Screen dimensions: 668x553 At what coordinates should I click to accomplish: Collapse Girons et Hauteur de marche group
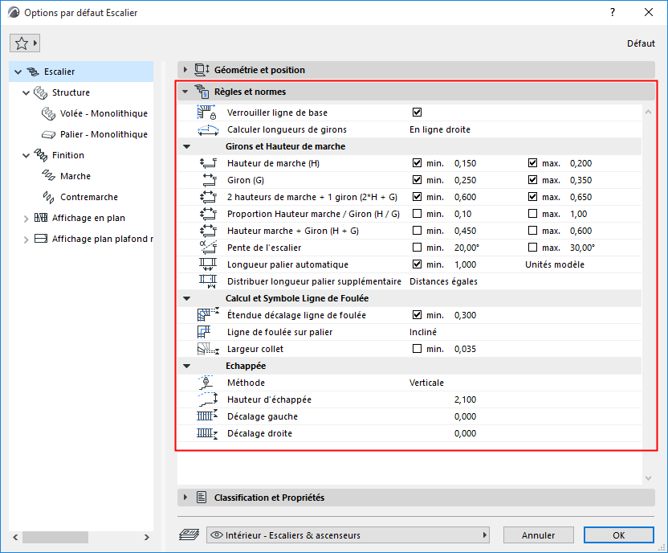click(x=186, y=146)
